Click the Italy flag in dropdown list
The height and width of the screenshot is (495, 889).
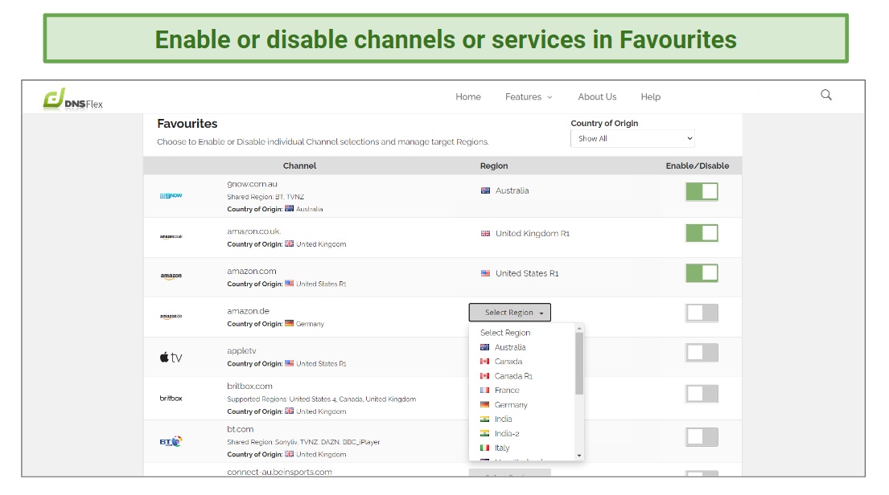coord(485,448)
